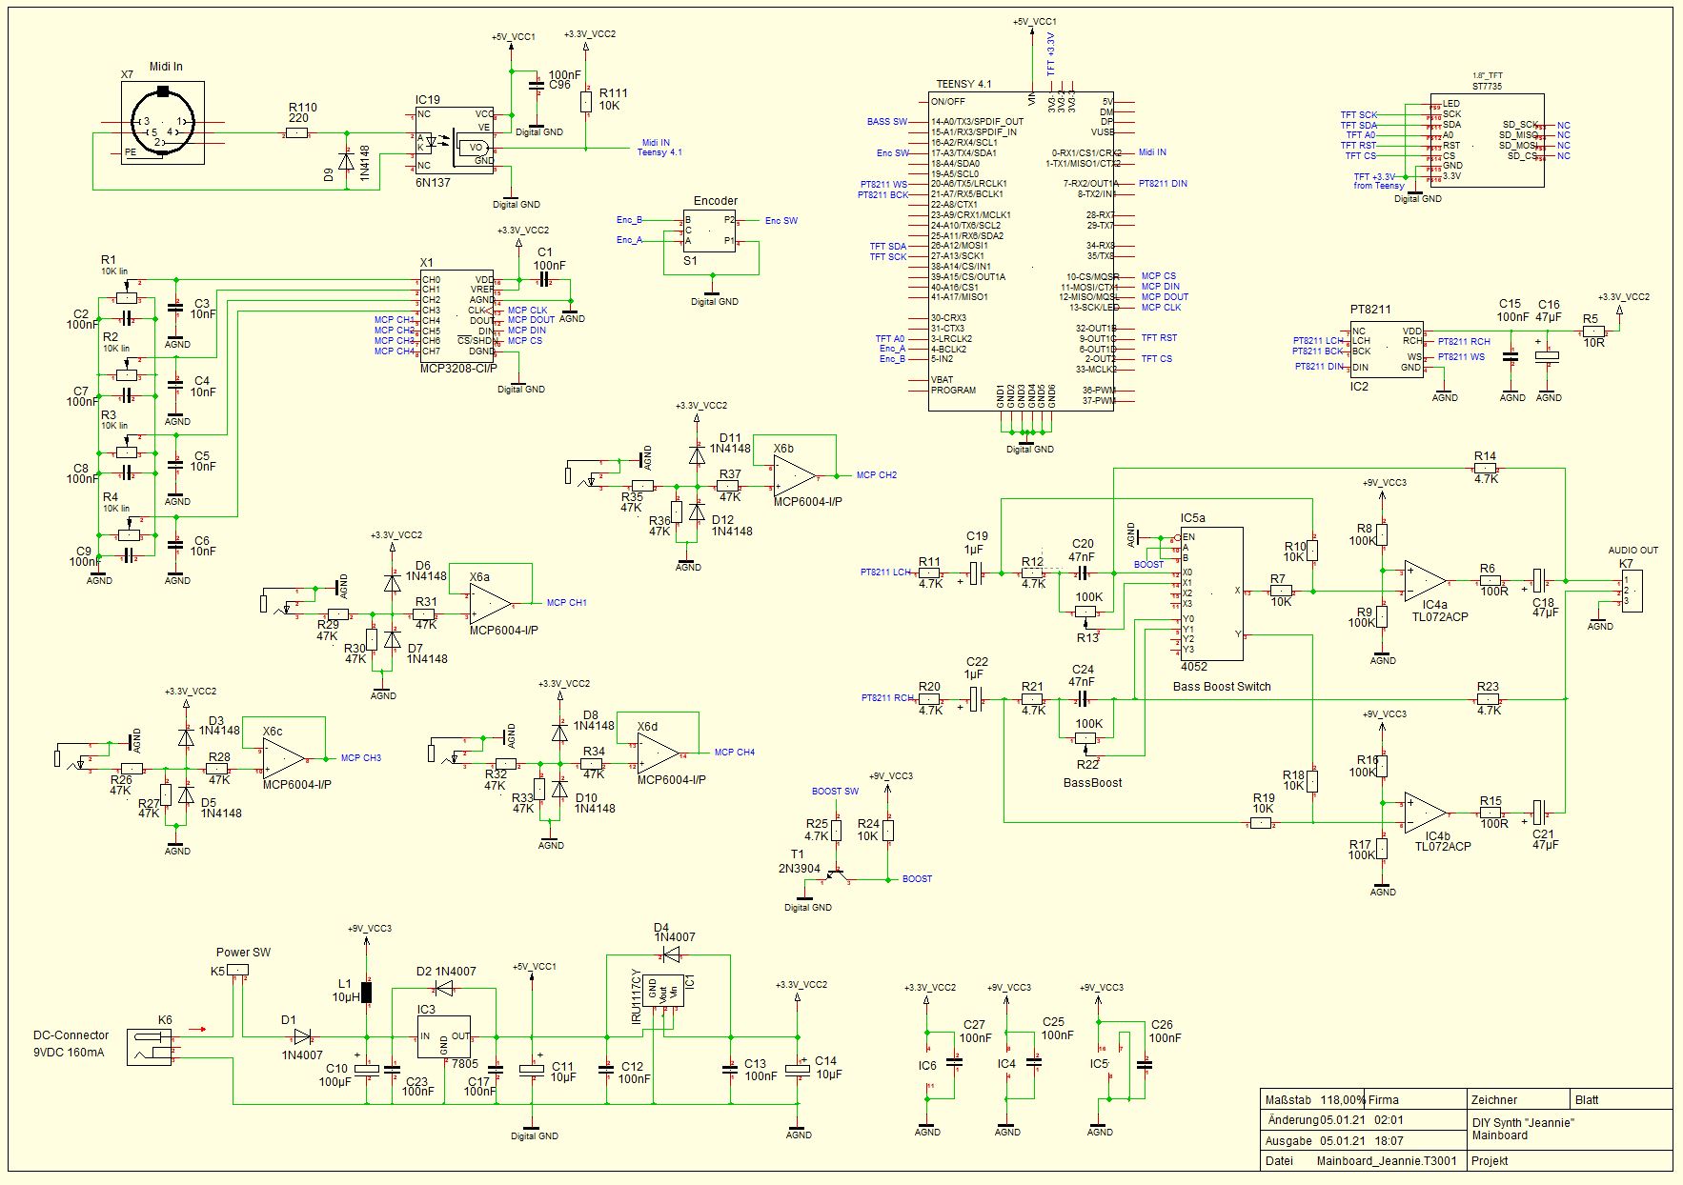Click the R110 220 ohm resistor
1683x1185 pixels.
298,134
